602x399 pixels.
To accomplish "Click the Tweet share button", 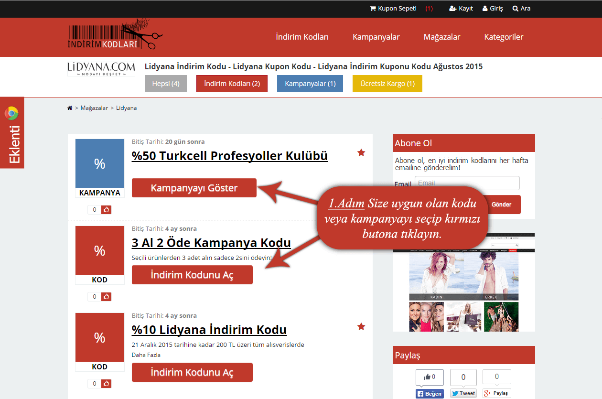I will 463,394.
